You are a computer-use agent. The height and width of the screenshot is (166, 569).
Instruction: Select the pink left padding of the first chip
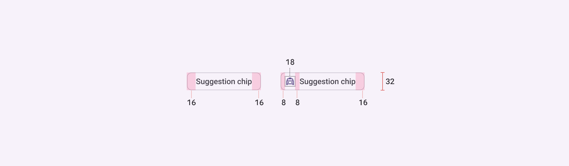[x=191, y=81]
